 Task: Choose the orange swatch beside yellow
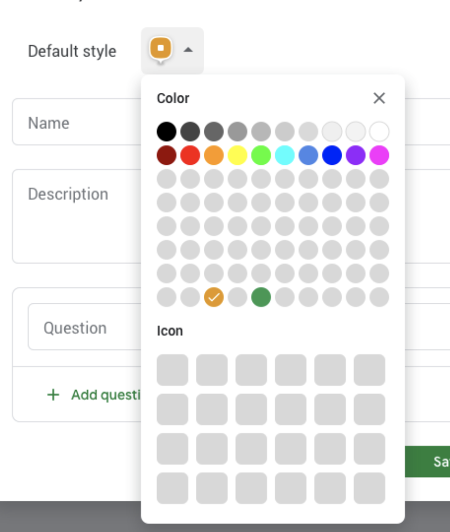[x=214, y=156]
